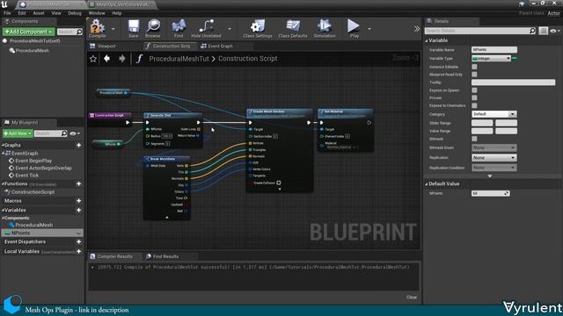Open Variable Type dropdown
The image size is (563, 316).
491,59
